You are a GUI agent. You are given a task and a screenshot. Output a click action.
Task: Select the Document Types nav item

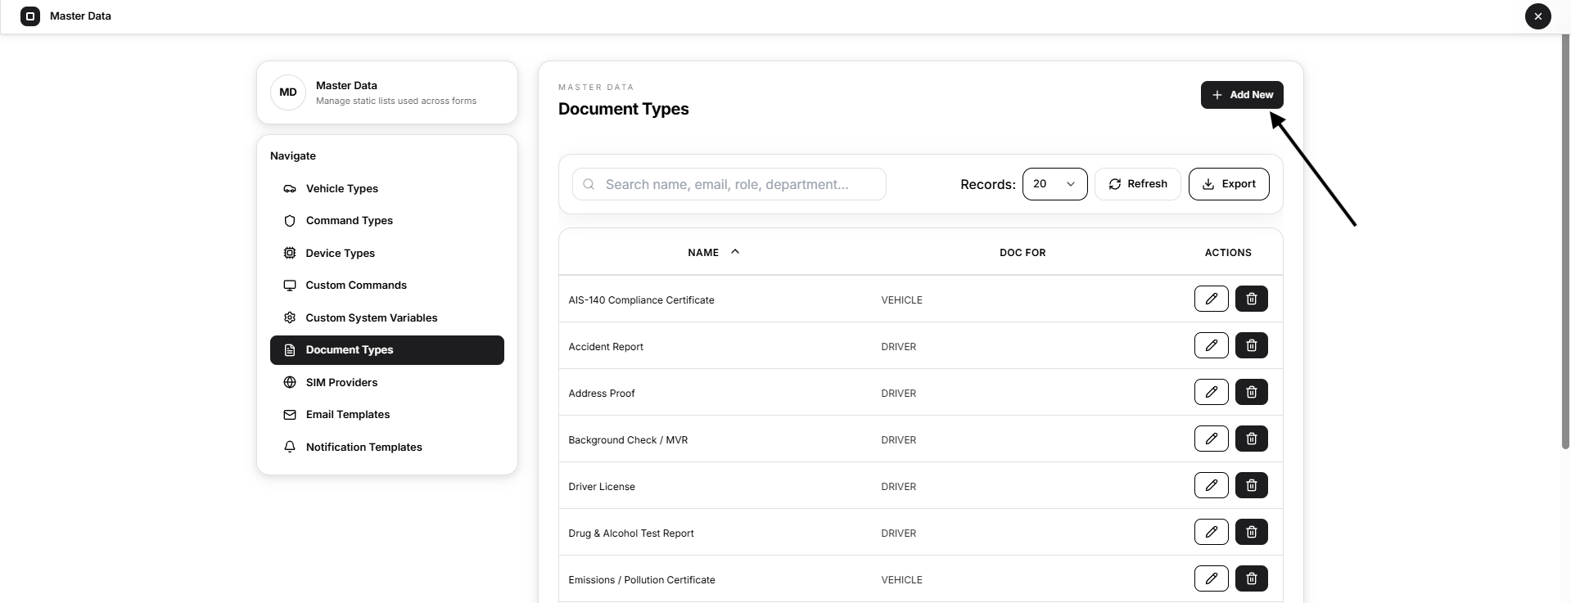click(x=387, y=350)
